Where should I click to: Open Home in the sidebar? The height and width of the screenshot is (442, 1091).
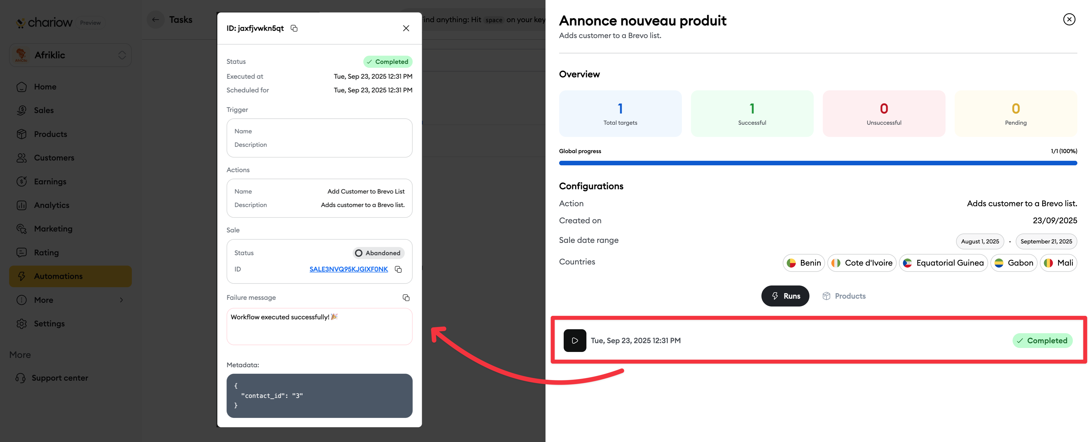point(70,87)
